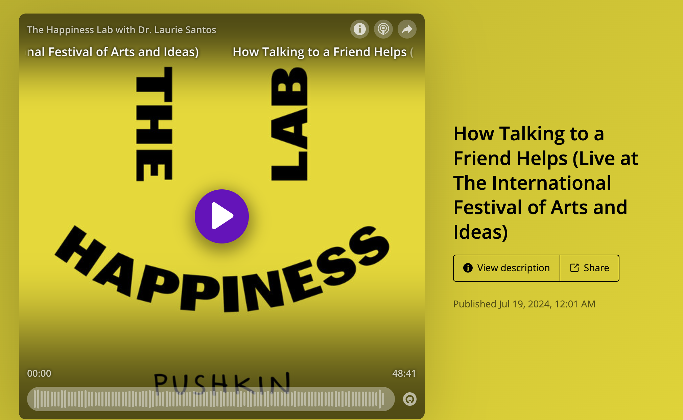Click the View description button
Viewport: 683px width, 420px height.
507,268
